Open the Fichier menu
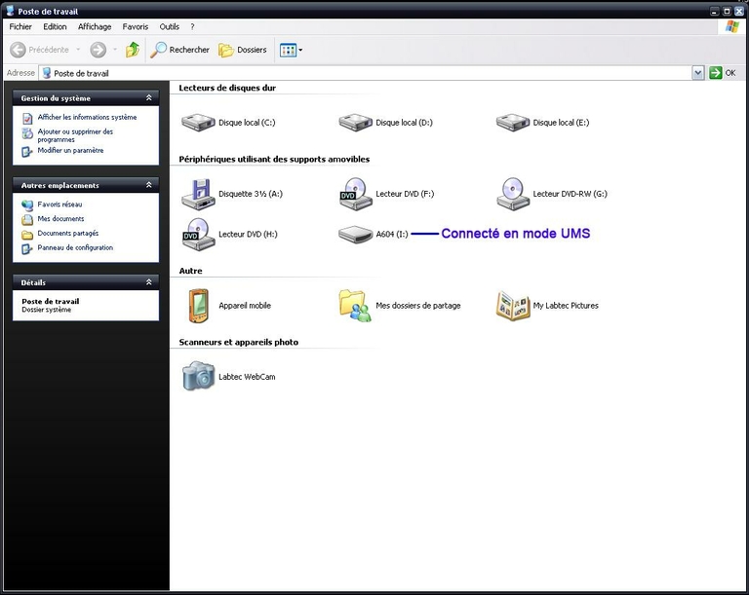Viewport: 749px width, 595px height. (20, 26)
